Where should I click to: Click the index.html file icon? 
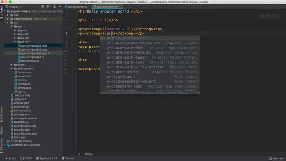point(16,76)
